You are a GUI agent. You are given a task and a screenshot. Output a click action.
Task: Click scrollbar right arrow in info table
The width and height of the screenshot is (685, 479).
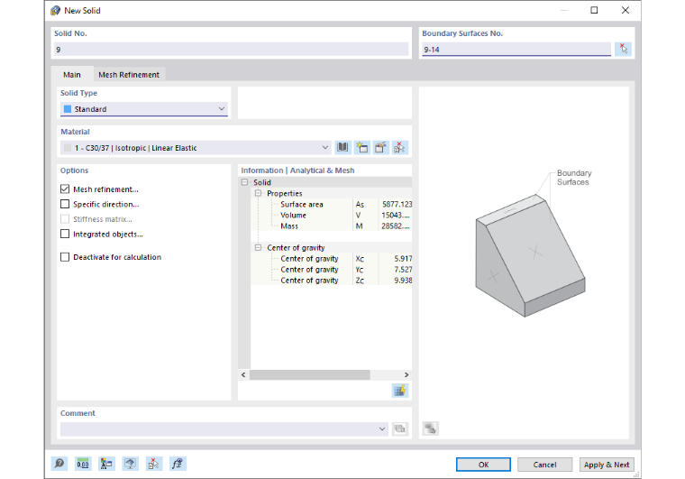(406, 374)
